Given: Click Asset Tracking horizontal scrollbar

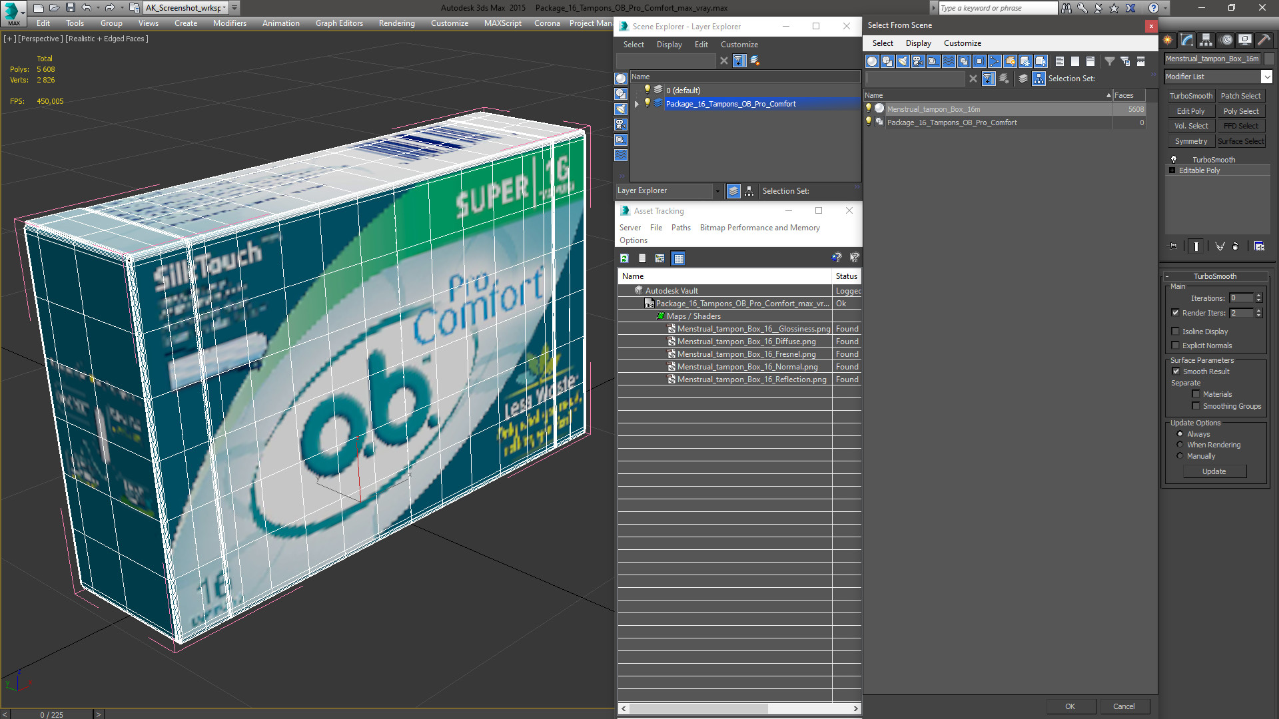Looking at the screenshot, I should click(740, 708).
